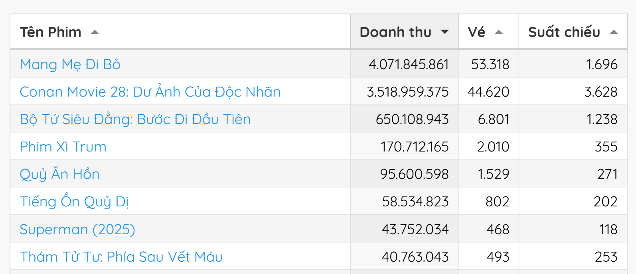636x274 pixels.
Task: Select the ticket count 44.620 cell
Action: coord(488,91)
